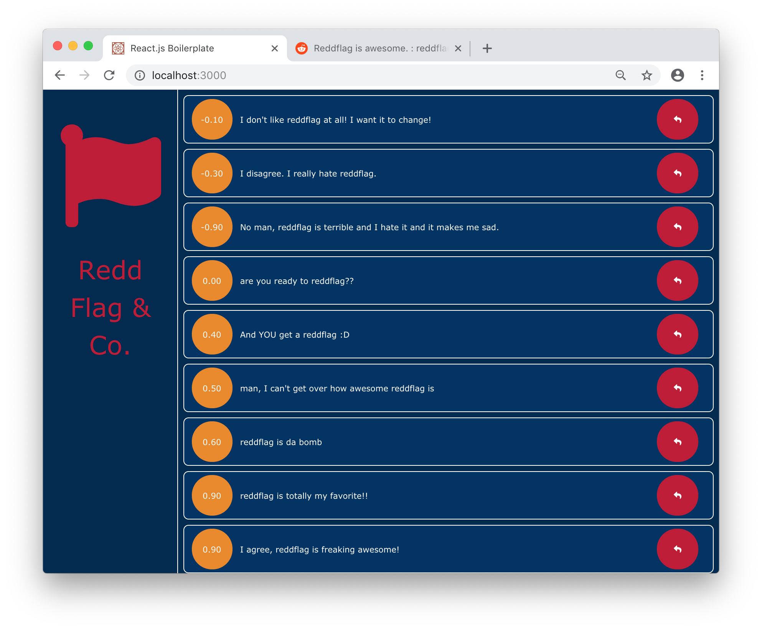Open the Chrome three-dot menu
Screen dimensions: 762x630
click(702, 75)
